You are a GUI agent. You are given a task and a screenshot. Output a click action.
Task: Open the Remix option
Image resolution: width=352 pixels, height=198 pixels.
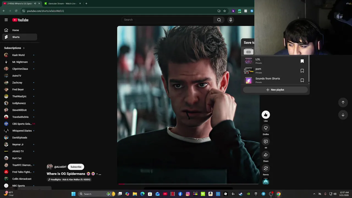[266, 168]
